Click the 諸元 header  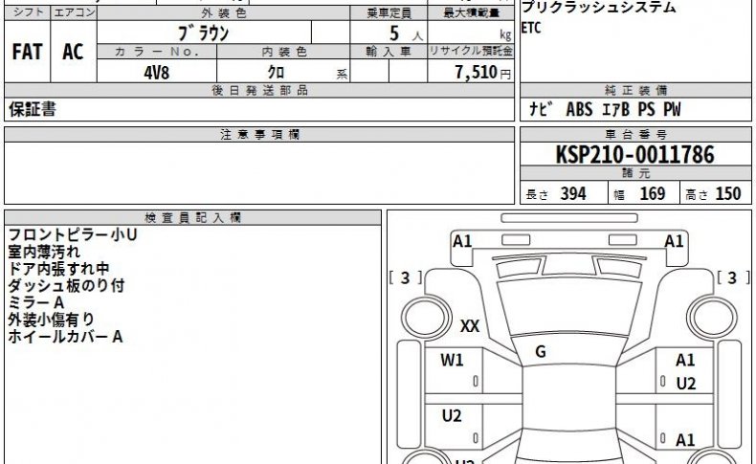[x=636, y=173]
